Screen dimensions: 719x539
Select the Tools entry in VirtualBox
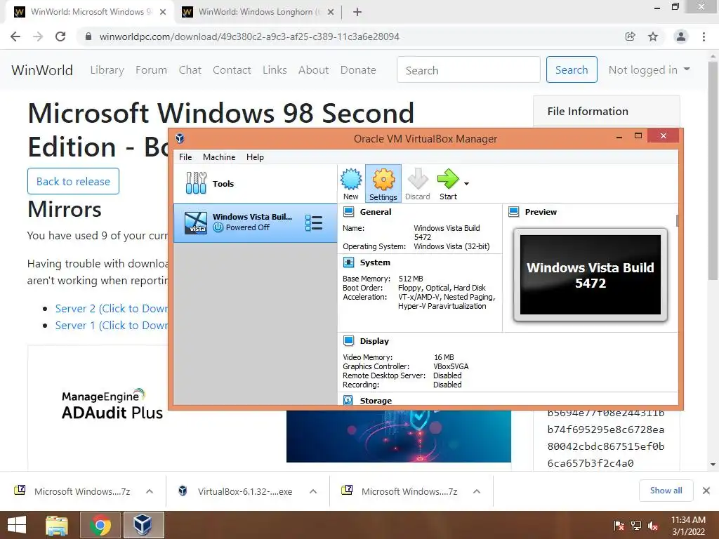point(255,184)
